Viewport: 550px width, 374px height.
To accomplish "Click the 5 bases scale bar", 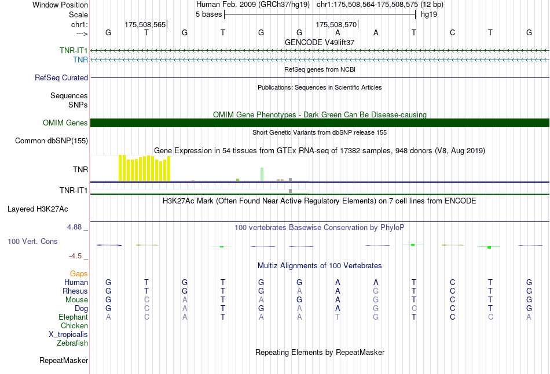I will (320, 14).
